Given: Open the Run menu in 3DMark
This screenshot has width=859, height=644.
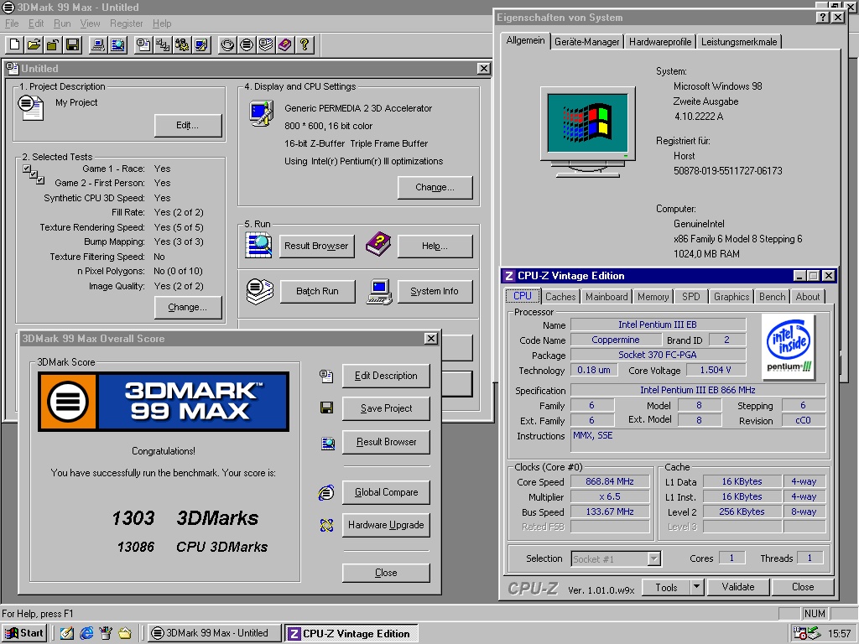Looking at the screenshot, I should (x=62, y=23).
